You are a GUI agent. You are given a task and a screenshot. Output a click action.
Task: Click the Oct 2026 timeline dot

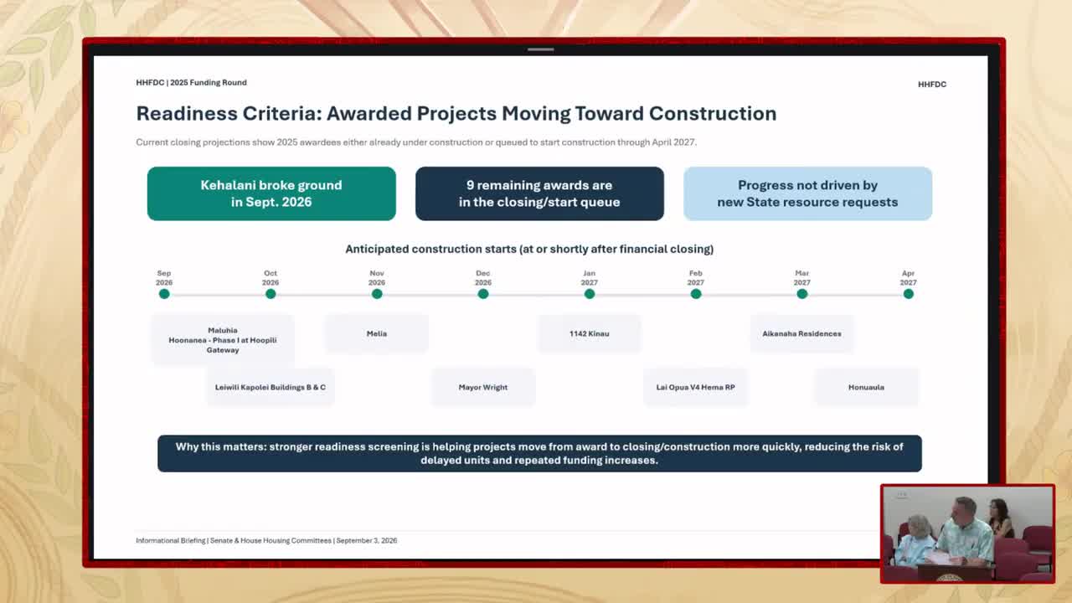pyautogui.click(x=271, y=294)
